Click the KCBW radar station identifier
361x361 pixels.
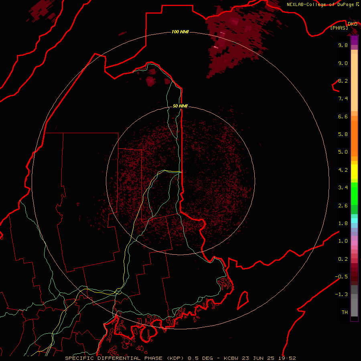(x=232, y=358)
